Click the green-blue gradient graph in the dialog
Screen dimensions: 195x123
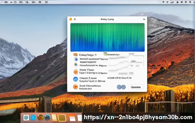[x=107, y=37]
